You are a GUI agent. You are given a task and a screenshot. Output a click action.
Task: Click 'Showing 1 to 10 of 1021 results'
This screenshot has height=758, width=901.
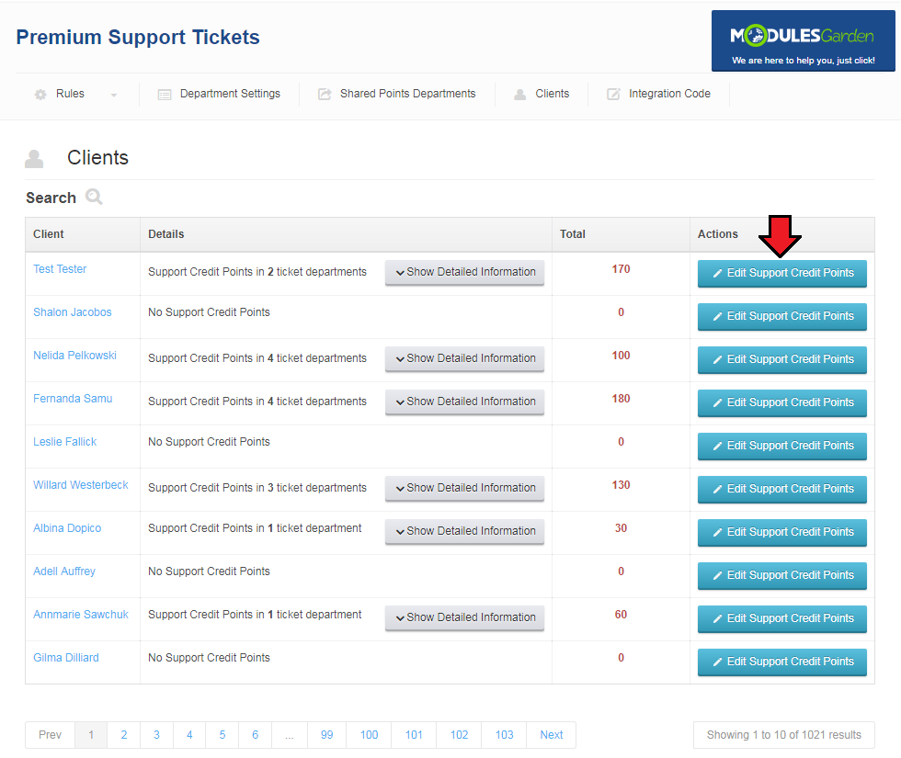[783, 735]
